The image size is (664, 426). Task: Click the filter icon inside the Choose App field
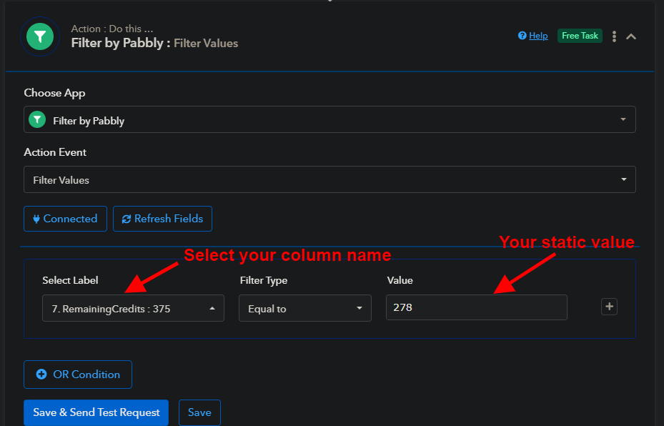(37, 120)
